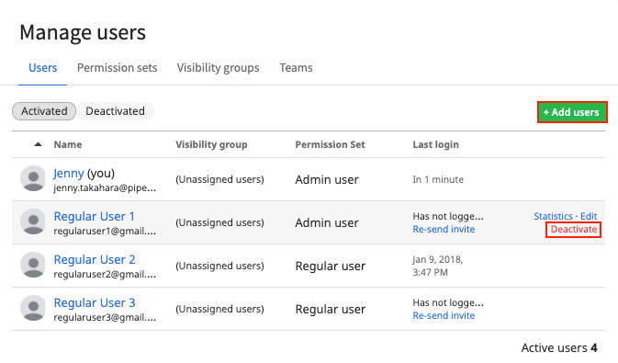Click the Jan 9, 2018 login time
The width and height of the screenshot is (618, 363).
[437, 266]
